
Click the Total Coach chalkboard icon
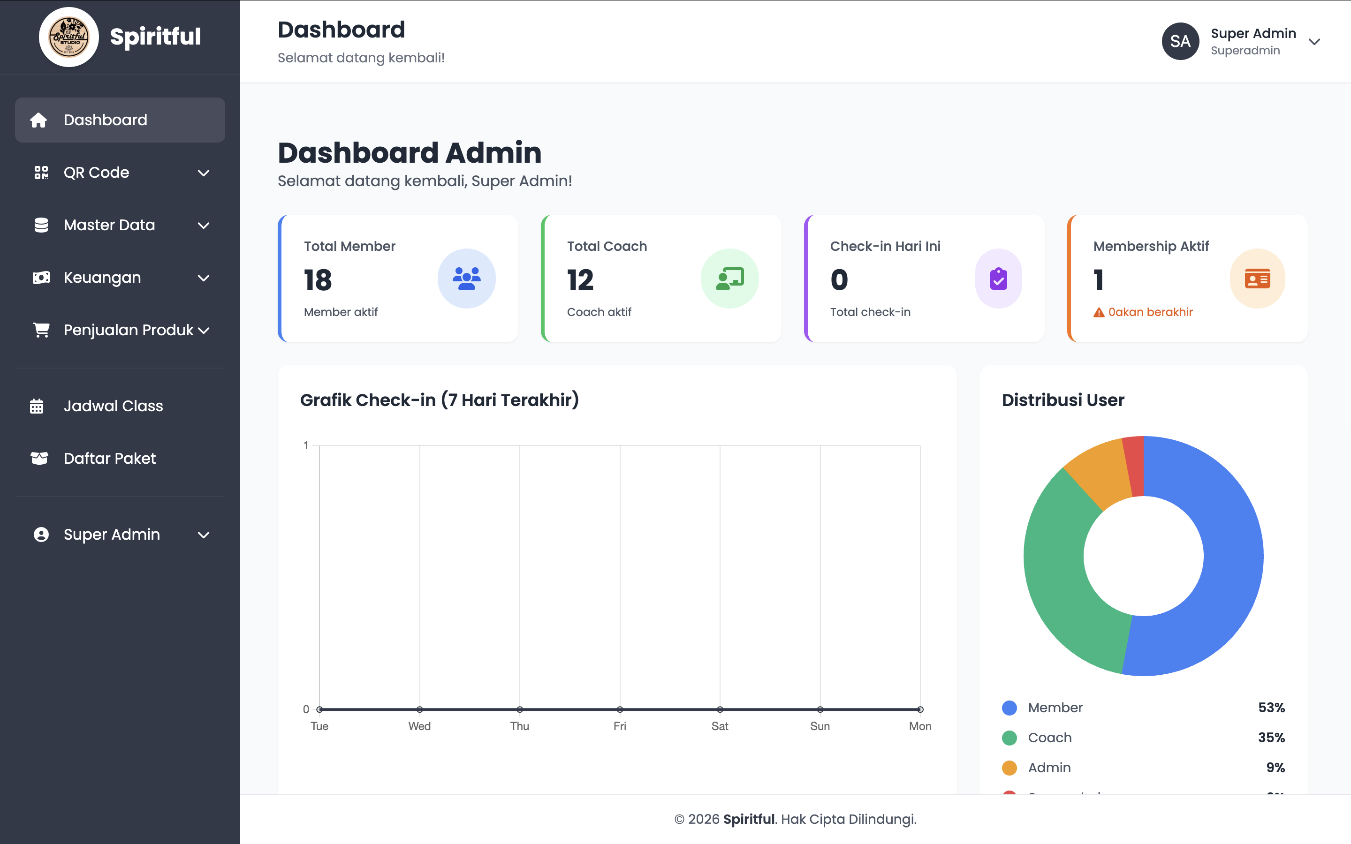pyautogui.click(x=729, y=278)
